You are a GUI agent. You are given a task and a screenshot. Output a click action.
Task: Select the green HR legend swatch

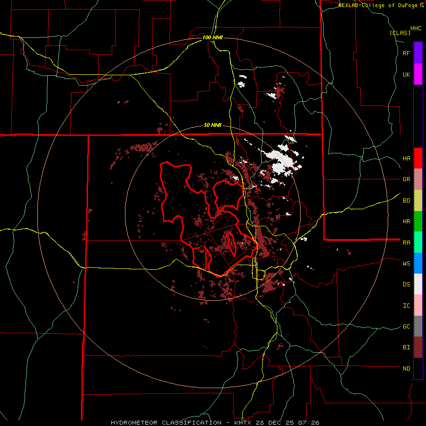tap(418, 222)
